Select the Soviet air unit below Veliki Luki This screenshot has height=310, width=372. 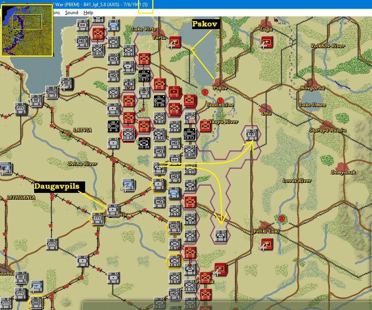pyautogui.click(x=267, y=244)
